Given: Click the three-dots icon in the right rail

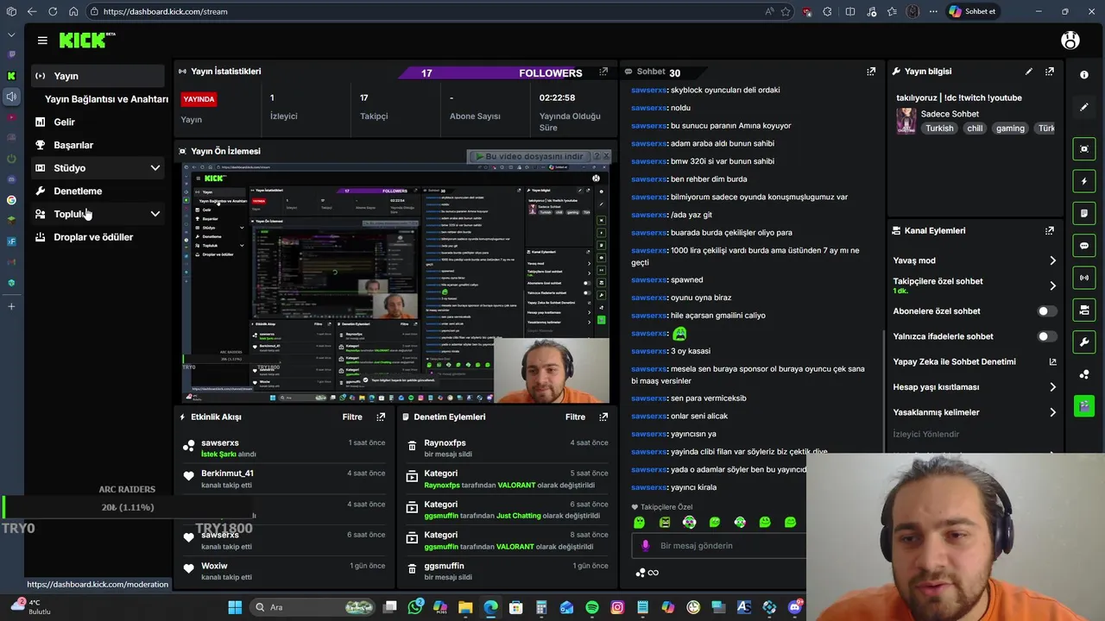Looking at the screenshot, I should click(x=1084, y=374).
